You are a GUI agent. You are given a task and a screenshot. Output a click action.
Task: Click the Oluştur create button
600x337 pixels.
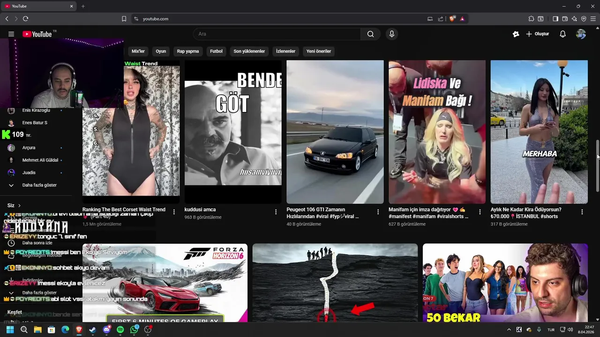(x=537, y=34)
